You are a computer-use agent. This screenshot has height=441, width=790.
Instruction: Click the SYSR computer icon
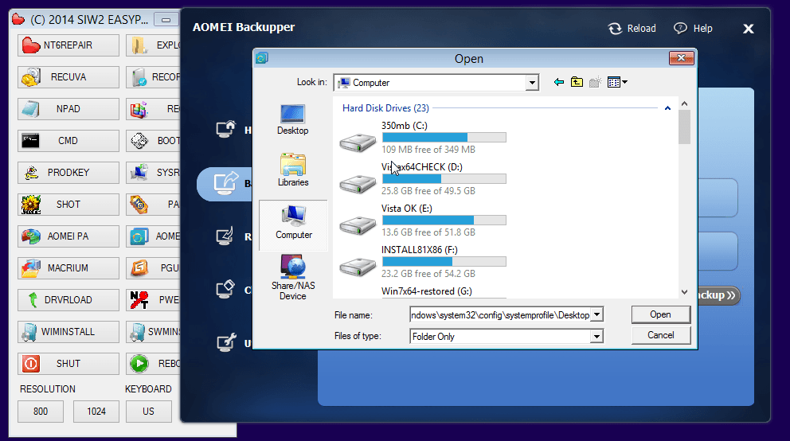(139, 173)
